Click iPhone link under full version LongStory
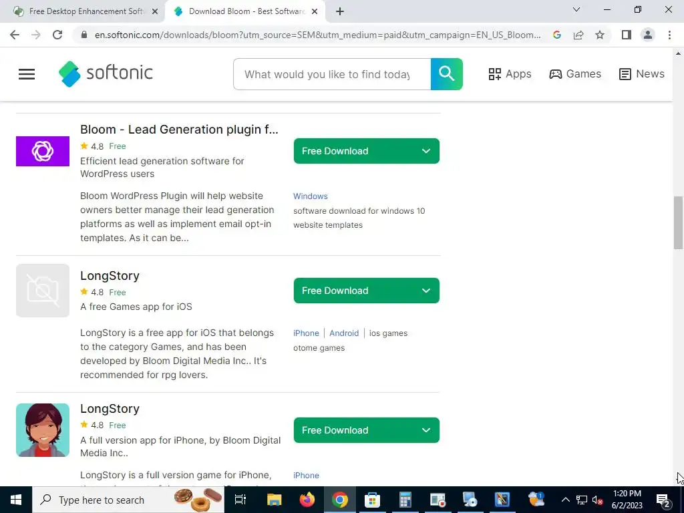The width and height of the screenshot is (684, 513). [306, 476]
